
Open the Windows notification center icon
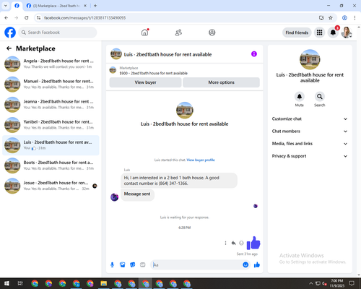tap(352, 283)
